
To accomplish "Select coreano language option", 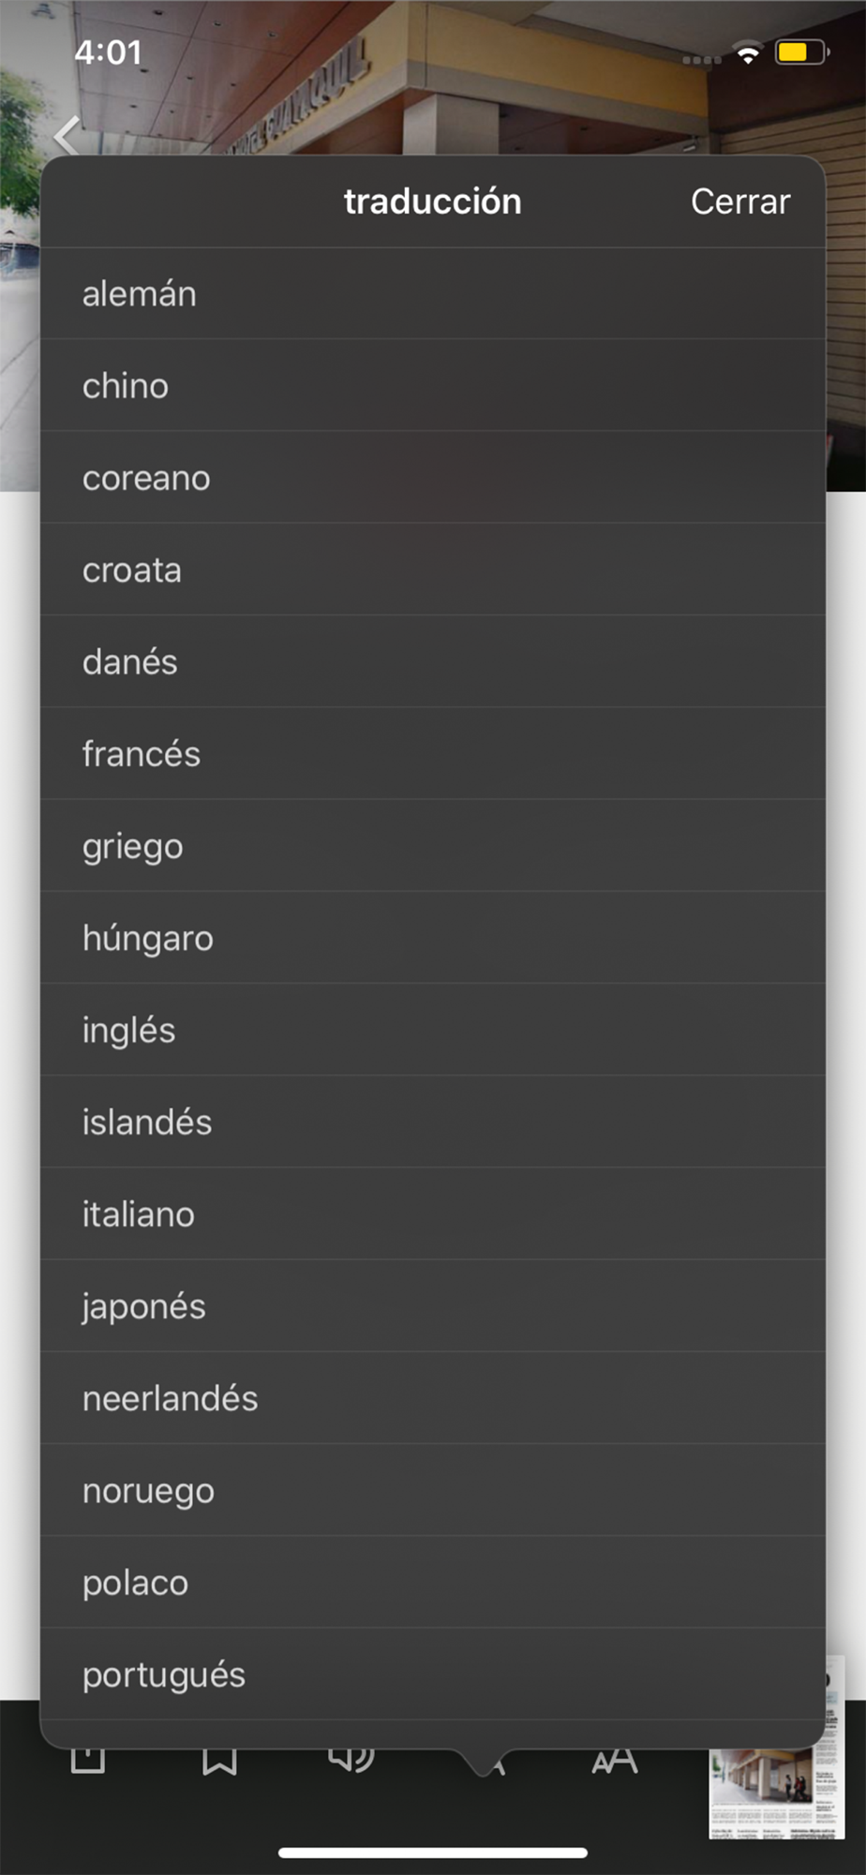I will (433, 477).
